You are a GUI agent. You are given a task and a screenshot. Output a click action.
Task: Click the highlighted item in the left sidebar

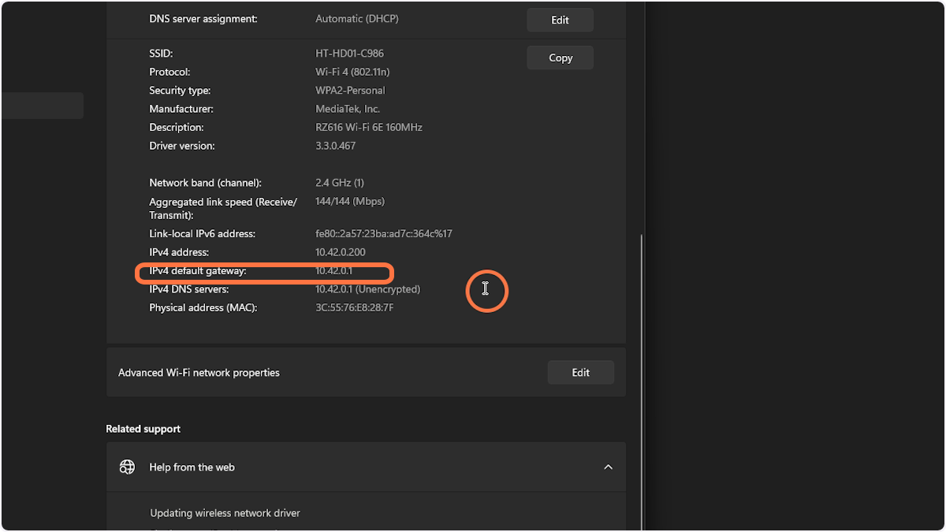(41, 105)
